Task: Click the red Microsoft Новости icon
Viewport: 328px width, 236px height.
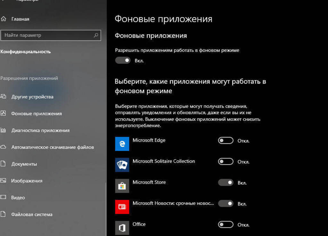Action: point(122,207)
